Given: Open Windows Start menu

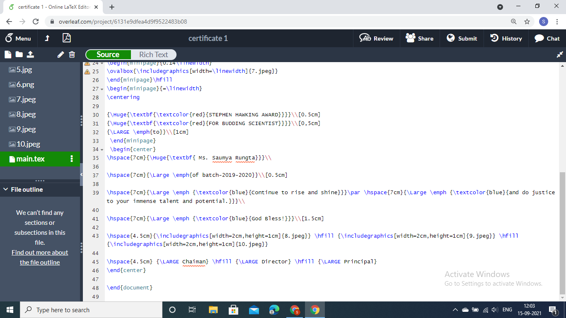Looking at the screenshot, I should click(10, 310).
